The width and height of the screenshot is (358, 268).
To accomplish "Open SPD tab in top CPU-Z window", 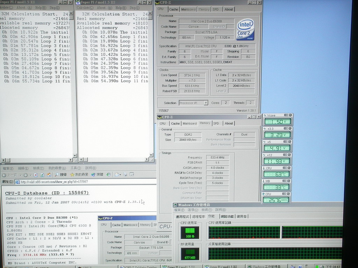I will pos(215,9).
